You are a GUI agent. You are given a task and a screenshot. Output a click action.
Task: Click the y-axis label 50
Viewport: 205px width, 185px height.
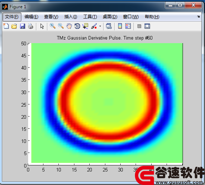click(23, 43)
